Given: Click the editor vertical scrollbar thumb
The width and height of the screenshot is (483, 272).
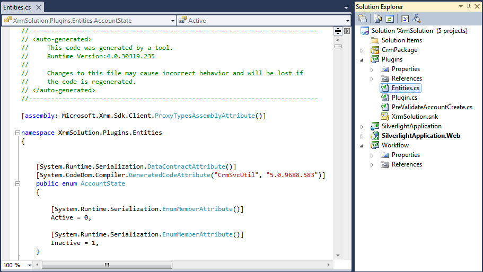Looking at the screenshot, I should 338,47.
